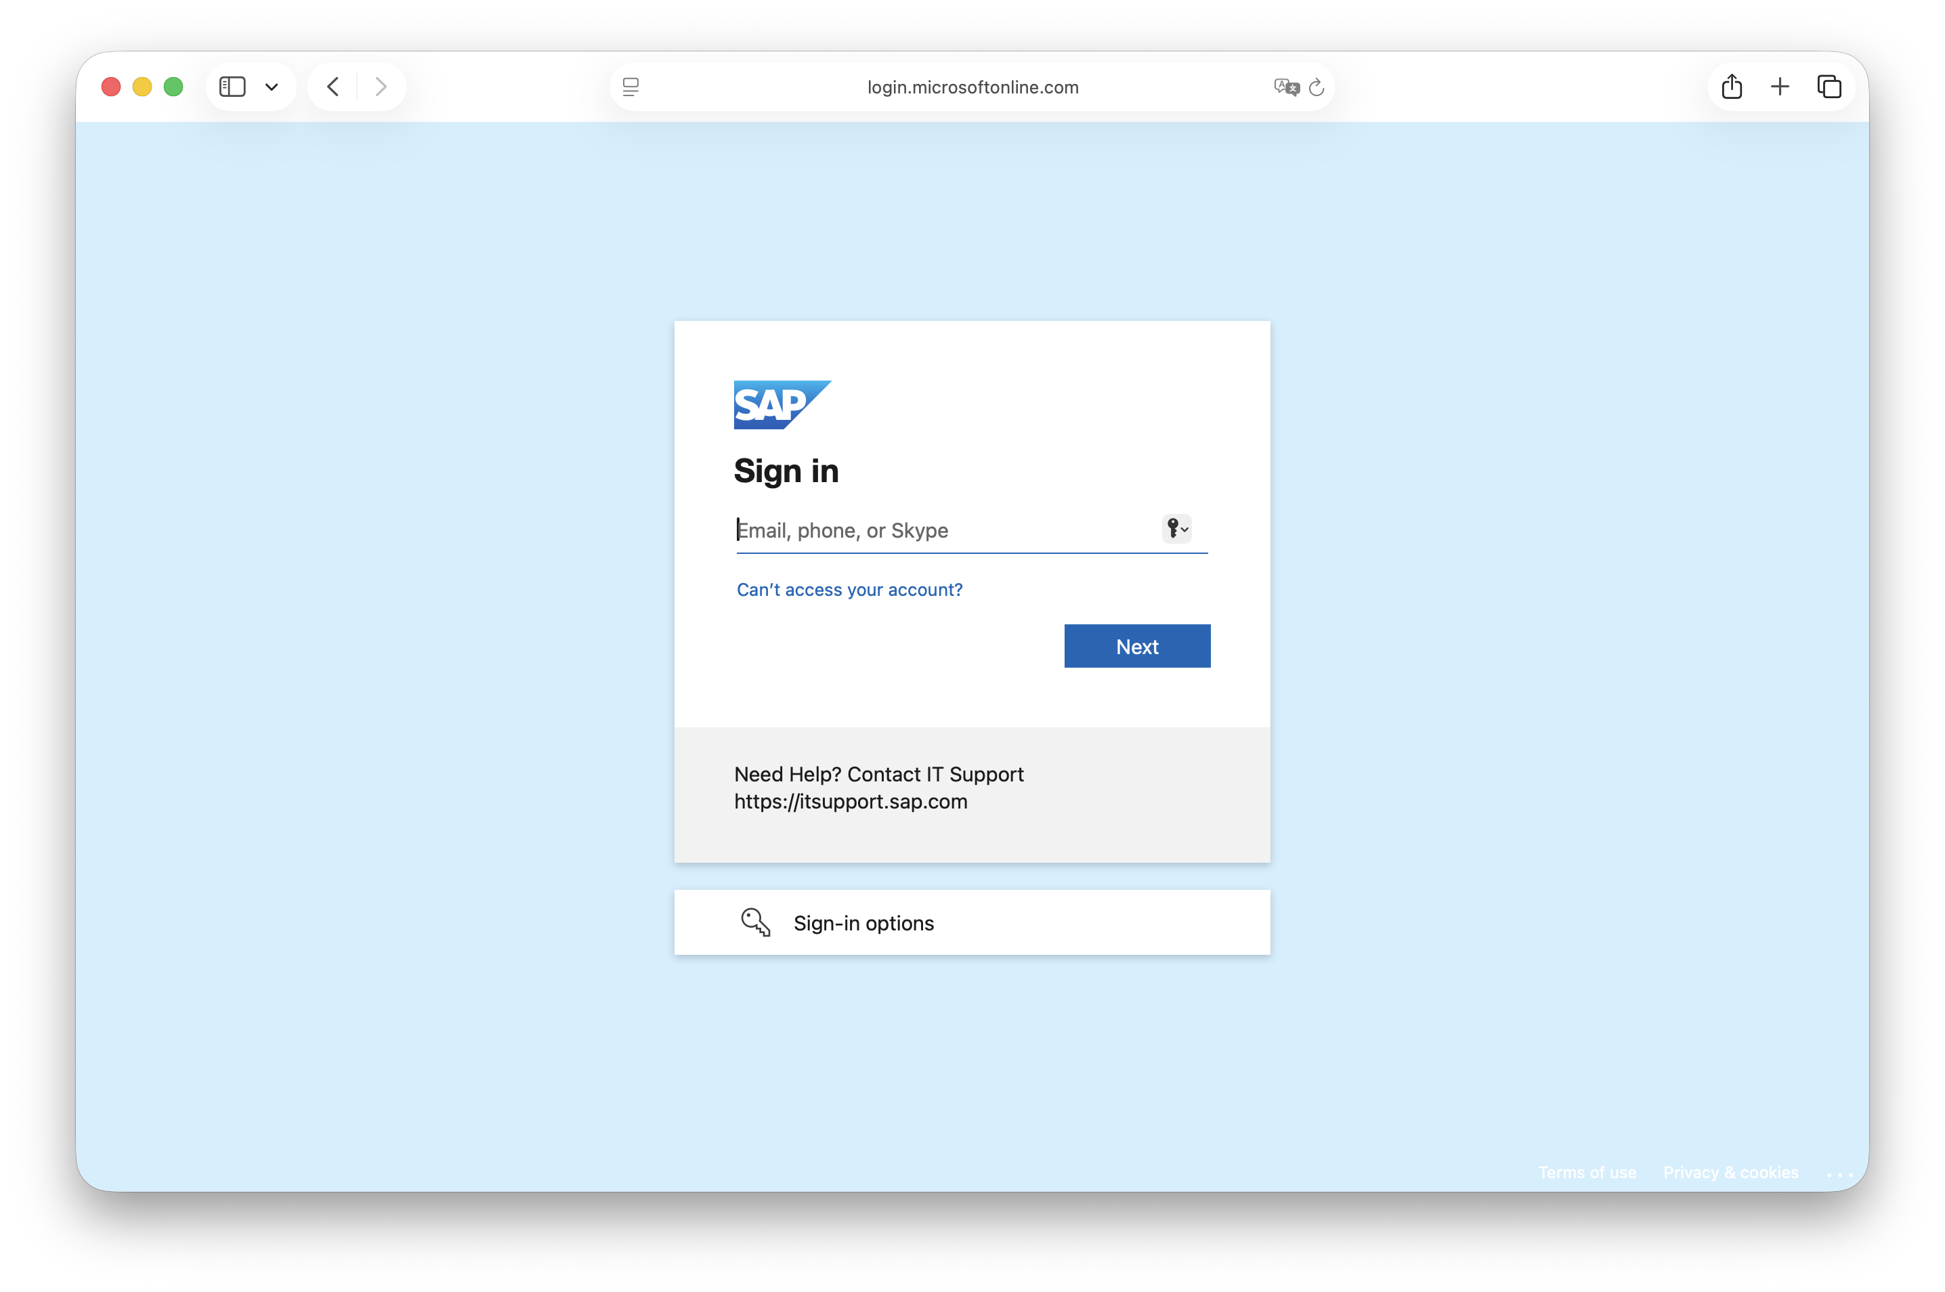Expand the footer ellipsis more options
The image size is (1945, 1292).
tap(1839, 1174)
